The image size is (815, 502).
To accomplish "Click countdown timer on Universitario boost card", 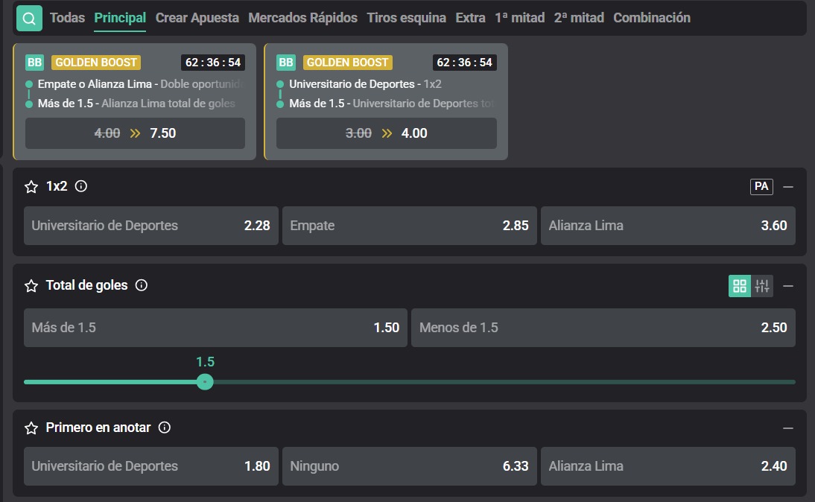I will [x=465, y=63].
